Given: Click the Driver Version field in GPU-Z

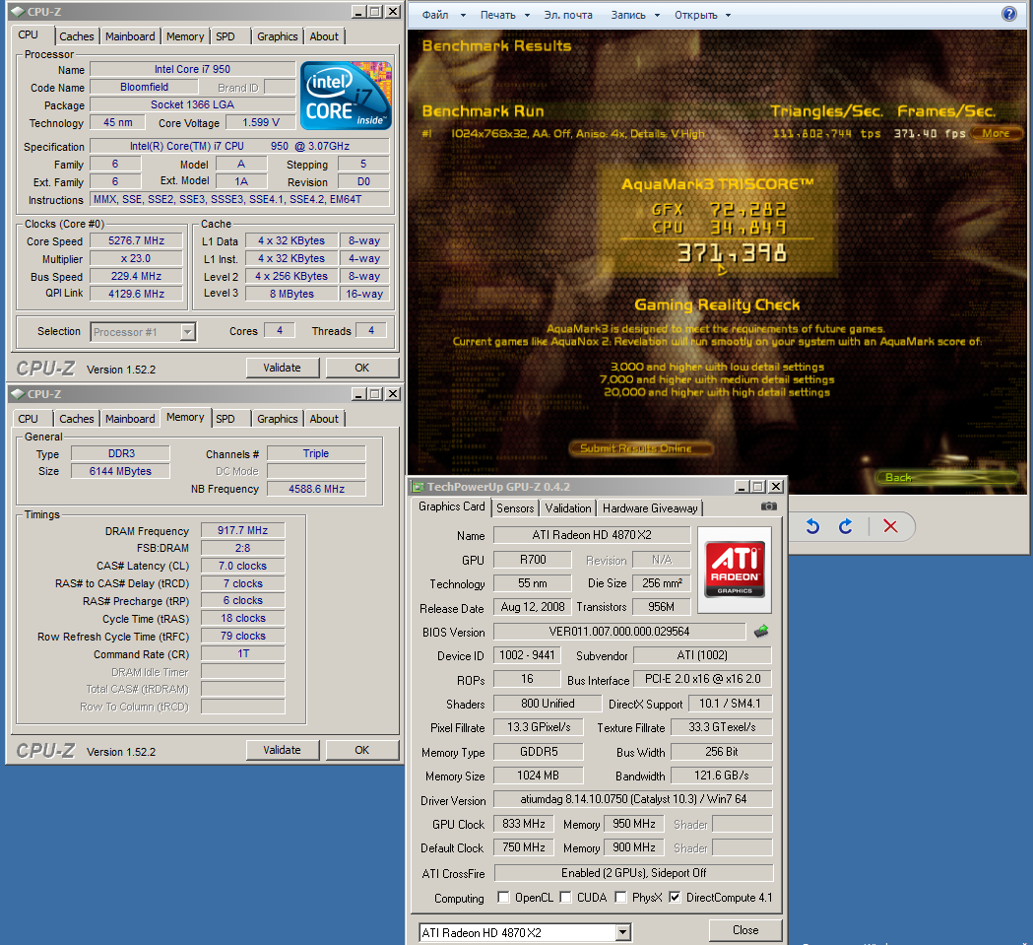Looking at the screenshot, I should 633,799.
